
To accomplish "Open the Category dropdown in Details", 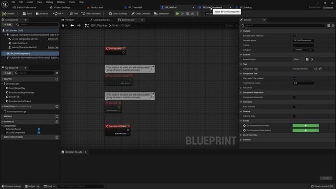I will pos(303,50).
